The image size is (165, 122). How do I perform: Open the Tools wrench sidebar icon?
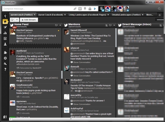pos(5,64)
